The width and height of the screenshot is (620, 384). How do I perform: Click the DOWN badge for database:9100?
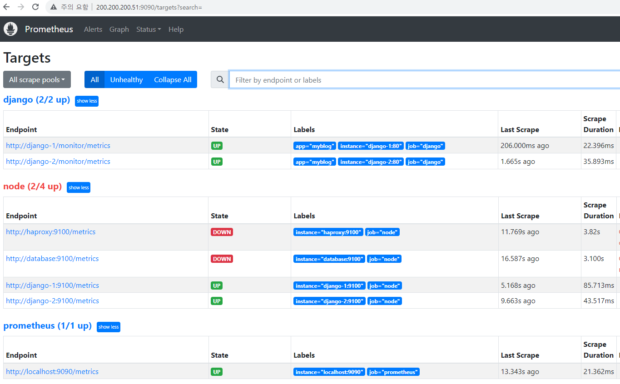pos(222,259)
